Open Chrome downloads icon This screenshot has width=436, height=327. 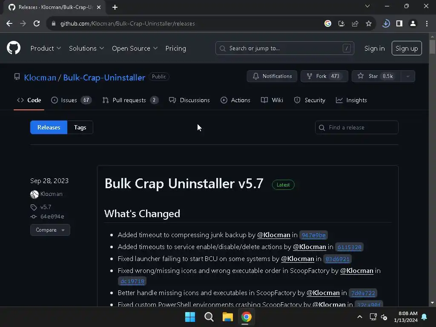click(x=386, y=24)
